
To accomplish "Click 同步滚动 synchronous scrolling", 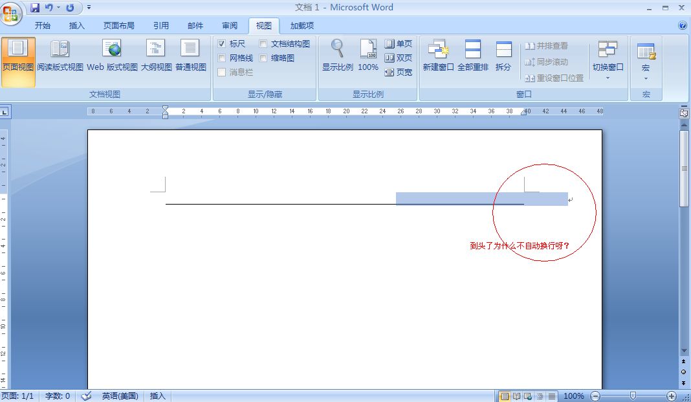I will click(547, 61).
